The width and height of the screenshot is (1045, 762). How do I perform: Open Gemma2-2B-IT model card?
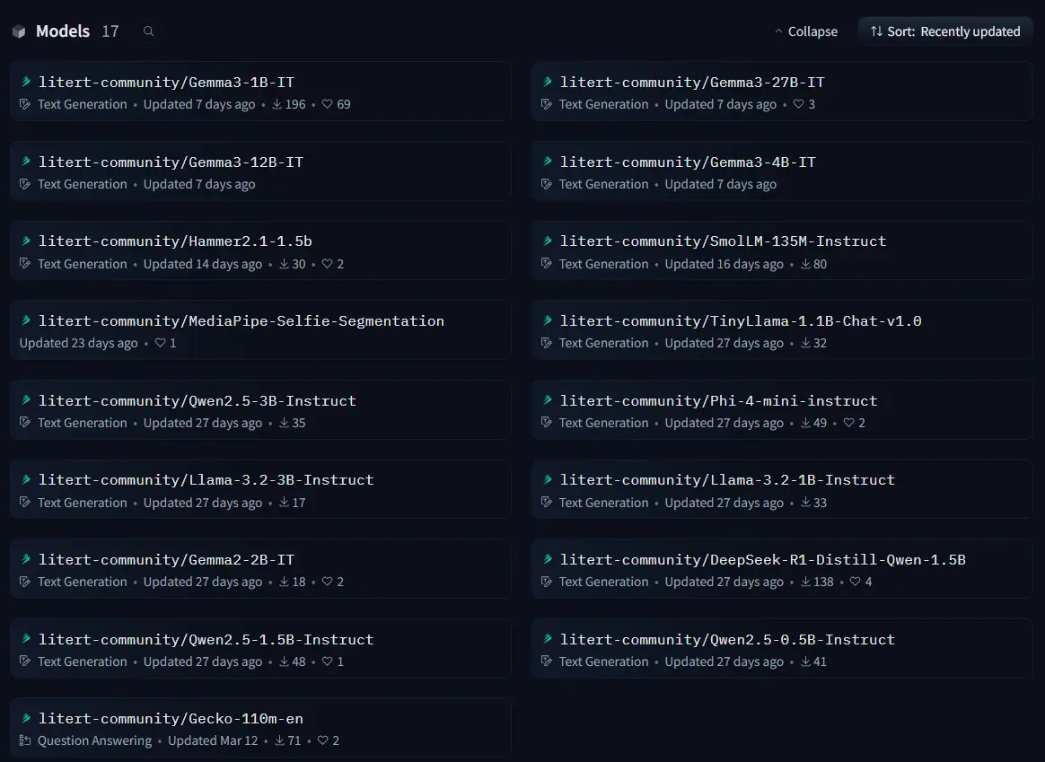coord(260,569)
